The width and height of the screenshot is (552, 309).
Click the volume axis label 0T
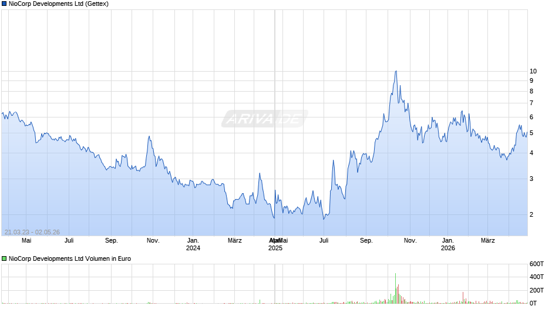pos(533,303)
